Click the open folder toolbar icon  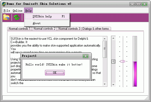[x=6, y=17]
